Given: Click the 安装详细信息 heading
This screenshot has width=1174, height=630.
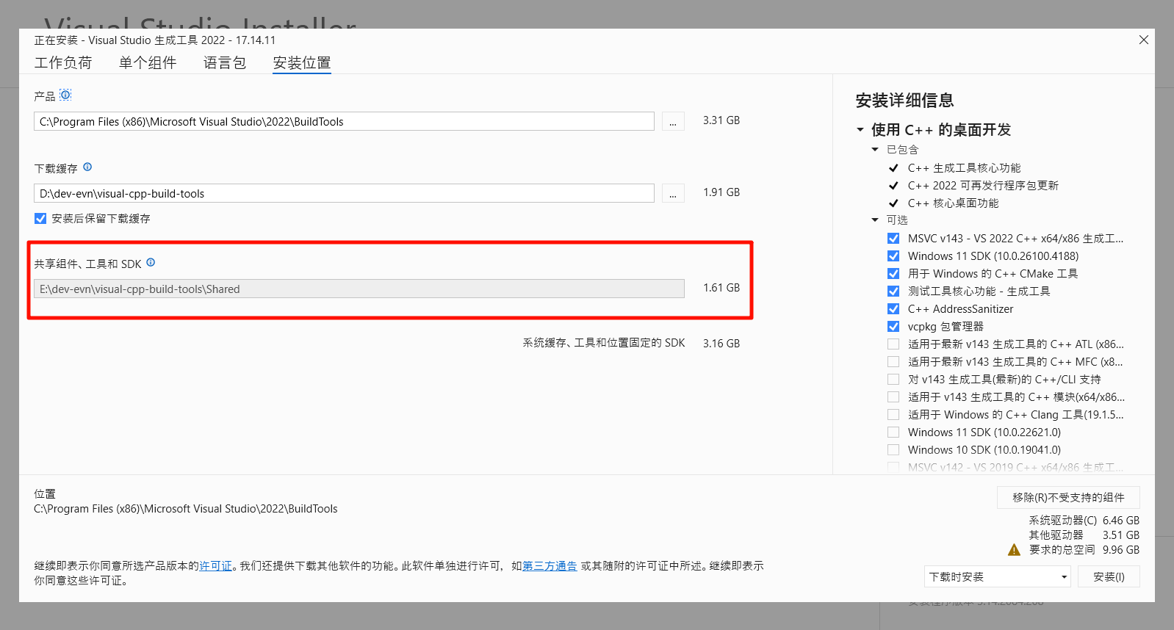Looking at the screenshot, I should 904,100.
